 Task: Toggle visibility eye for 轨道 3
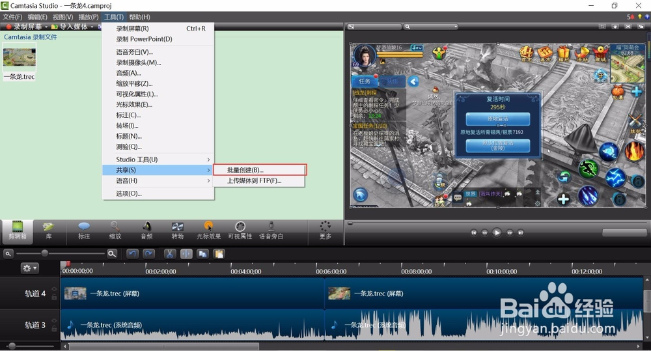pyautogui.click(x=54, y=320)
